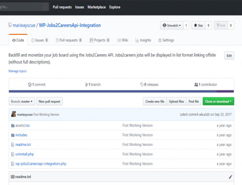242x185 pixels.
Task: Open Marketplace in the top navigation
Action: click(97, 7)
